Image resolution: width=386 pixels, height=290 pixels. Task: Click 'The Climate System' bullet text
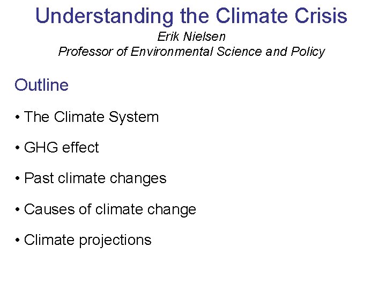92,117
